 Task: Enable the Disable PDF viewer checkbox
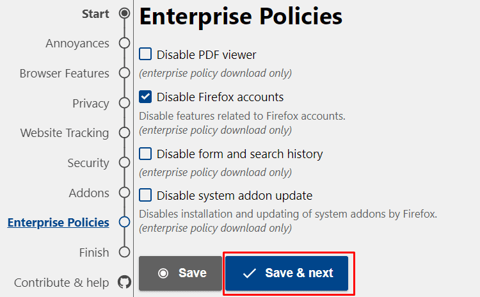[x=146, y=54]
